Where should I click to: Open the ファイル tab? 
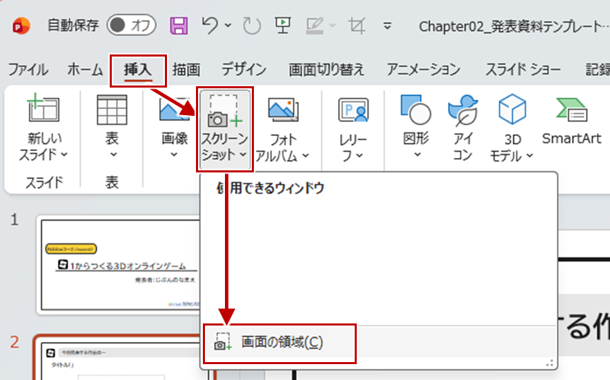pos(28,70)
